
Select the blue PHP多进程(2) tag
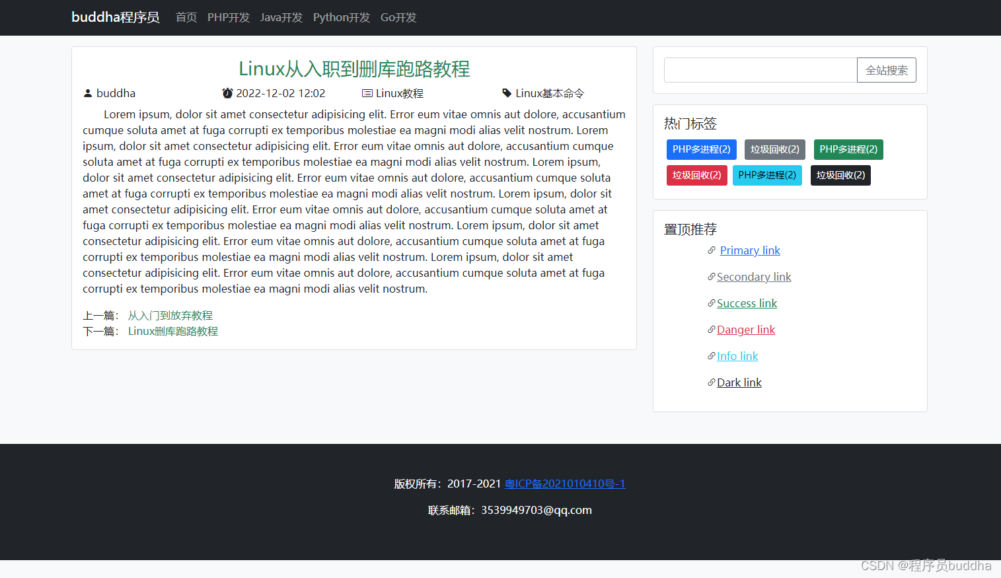(701, 149)
